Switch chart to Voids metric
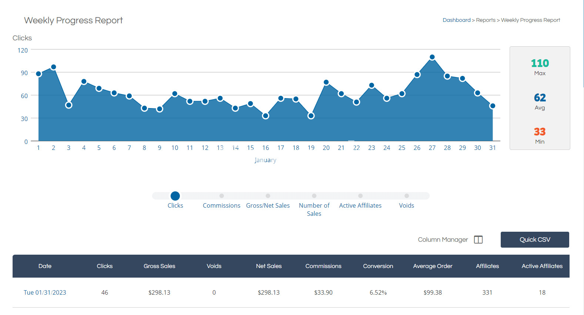 (x=406, y=196)
